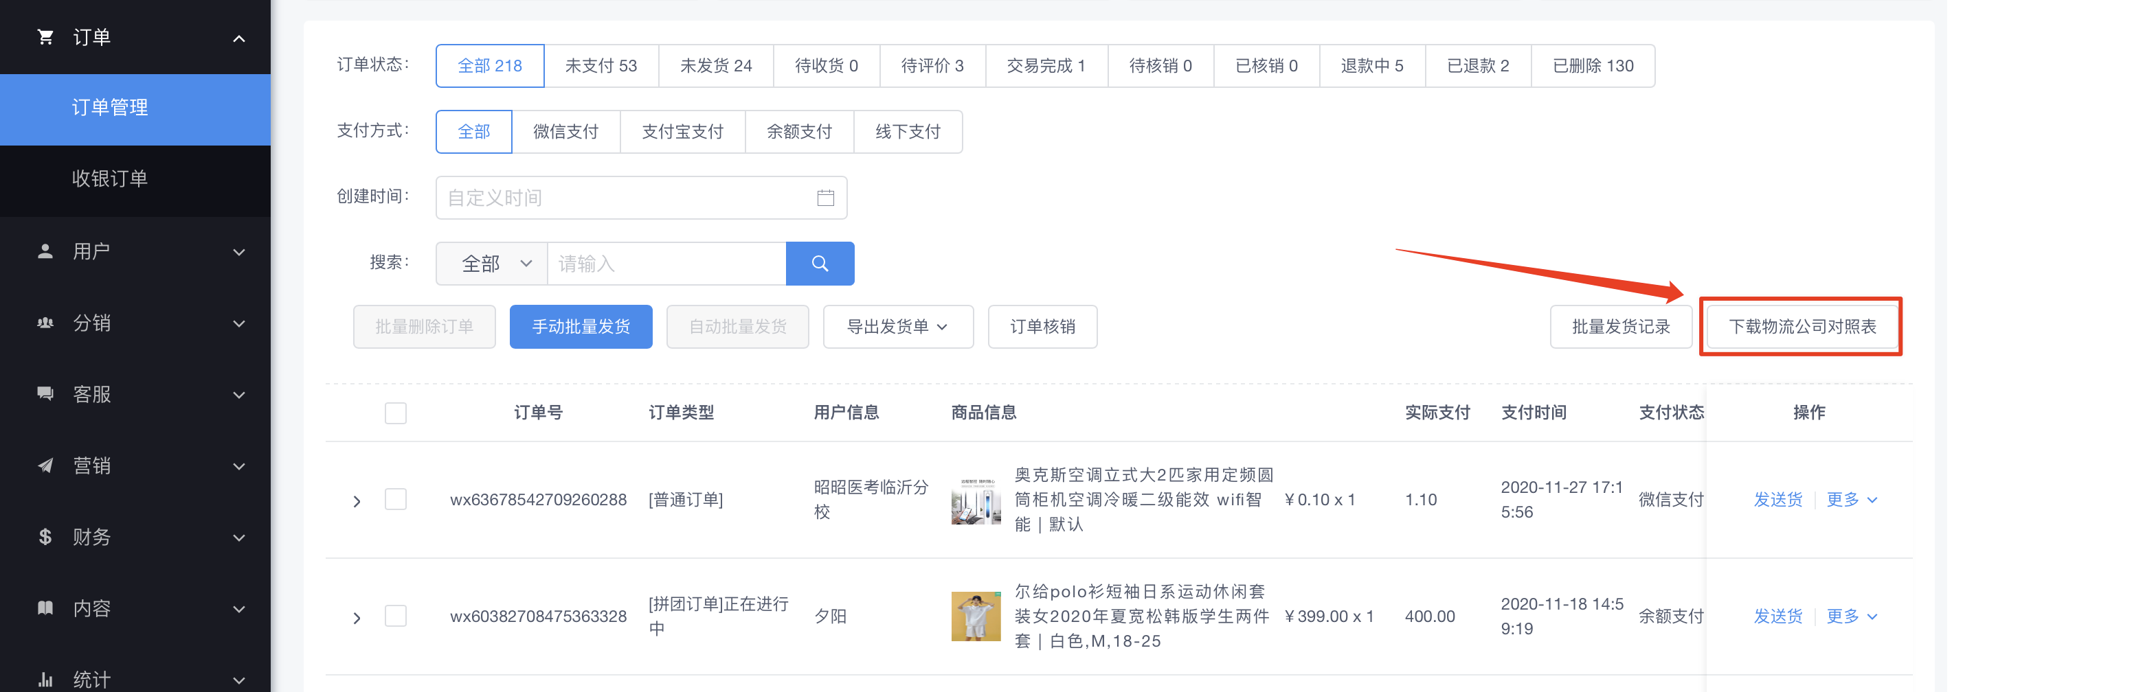This screenshot has height=692, width=2132.
Task: Expand the 内容 menu chevron
Action: click(x=239, y=610)
